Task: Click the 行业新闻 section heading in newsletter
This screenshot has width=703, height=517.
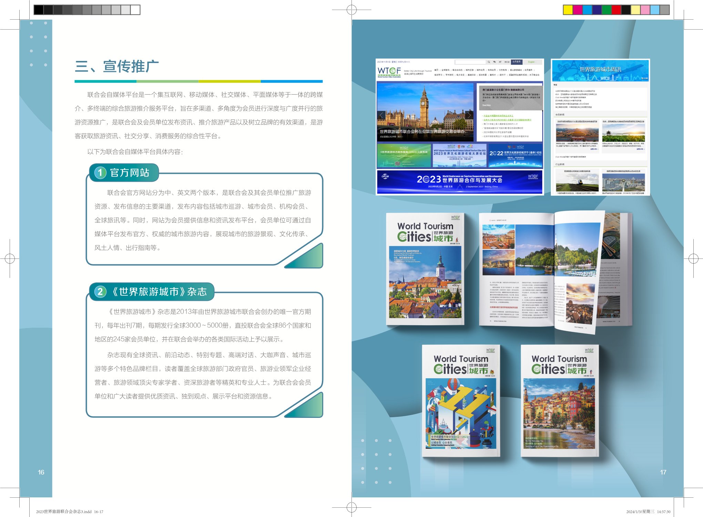Action: pos(560,164)
